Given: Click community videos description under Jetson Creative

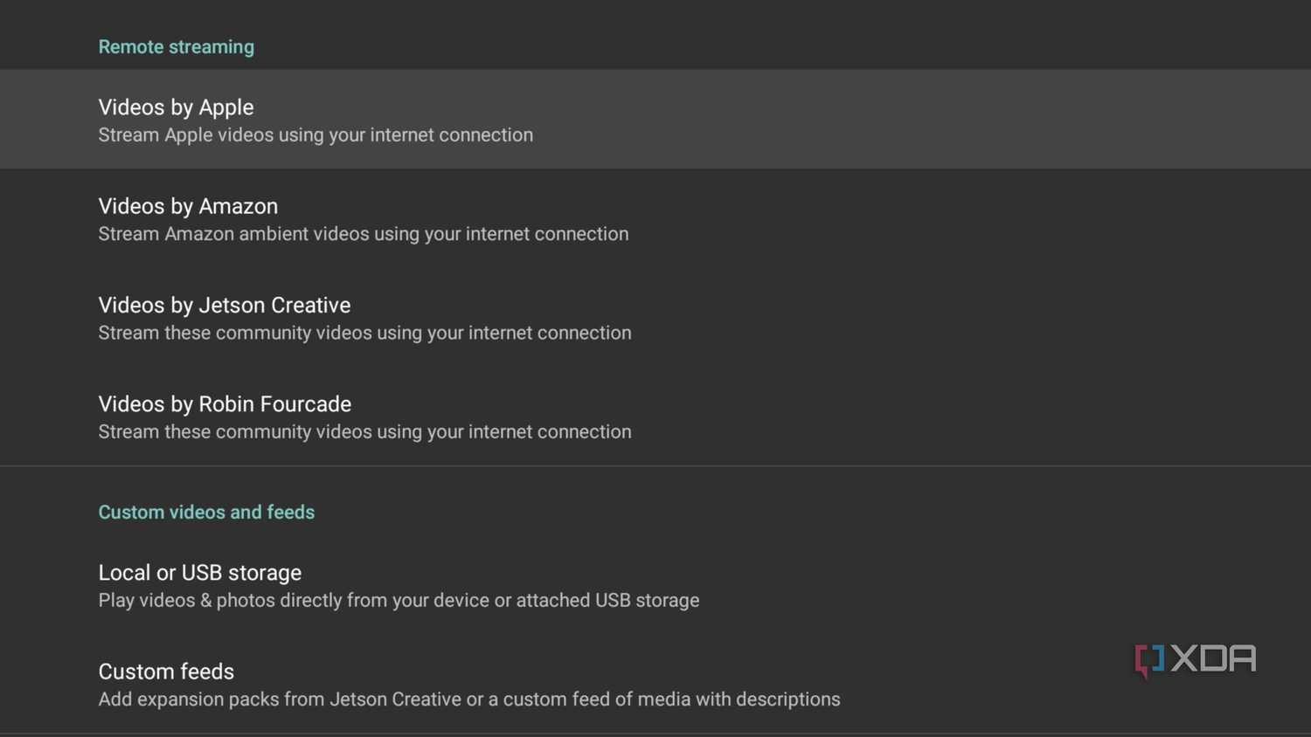Looking at the screenshot, I should pyautogui.click(x=364, y=333).
